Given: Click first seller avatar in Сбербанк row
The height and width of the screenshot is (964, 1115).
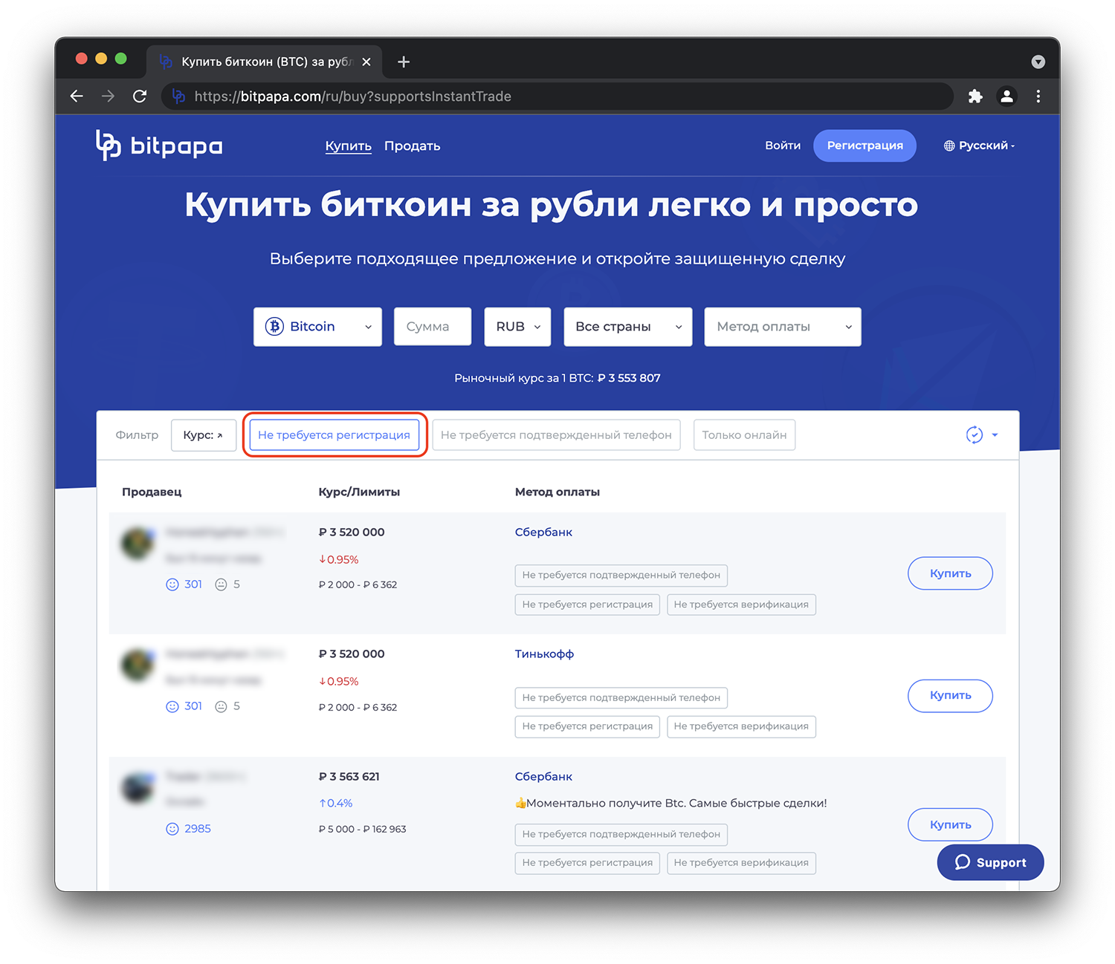Looking at the screenshot, I should (138, 544).
